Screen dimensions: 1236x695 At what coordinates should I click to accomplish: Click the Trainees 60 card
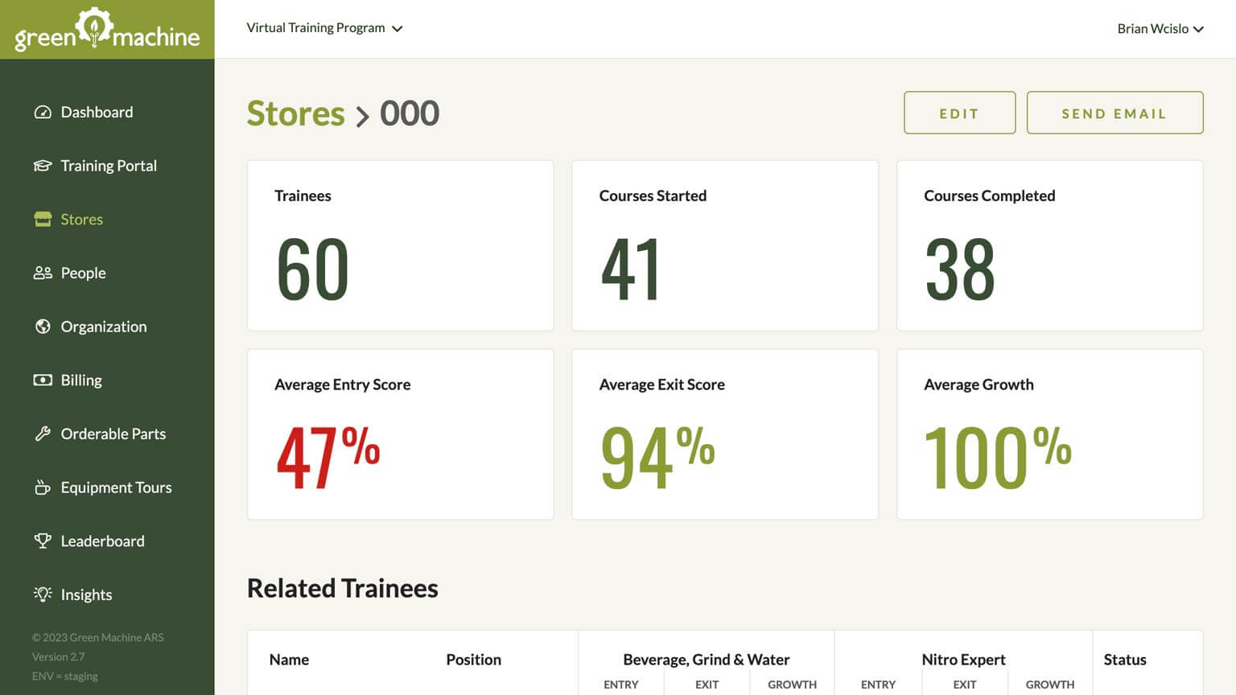400,245
